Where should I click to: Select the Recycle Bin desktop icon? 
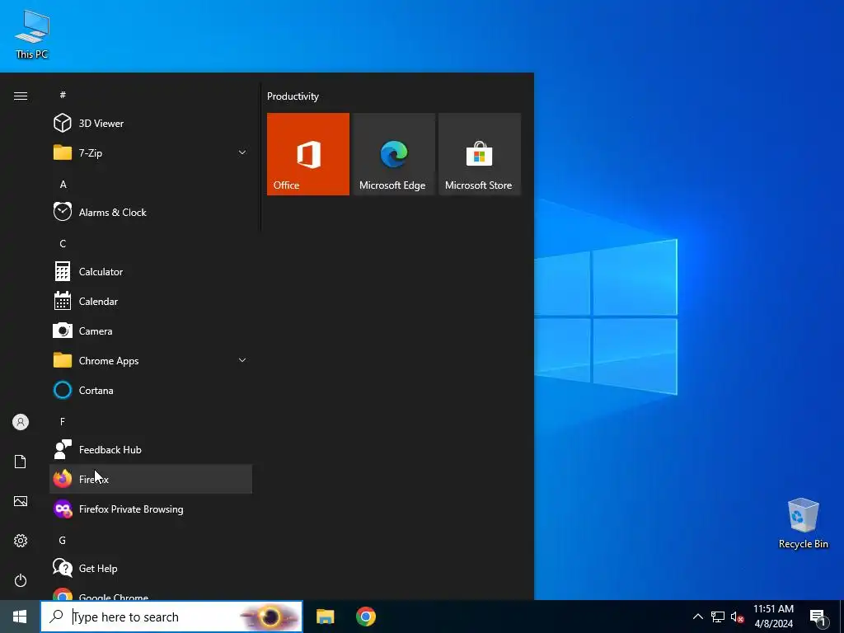[x=803, y=523]
